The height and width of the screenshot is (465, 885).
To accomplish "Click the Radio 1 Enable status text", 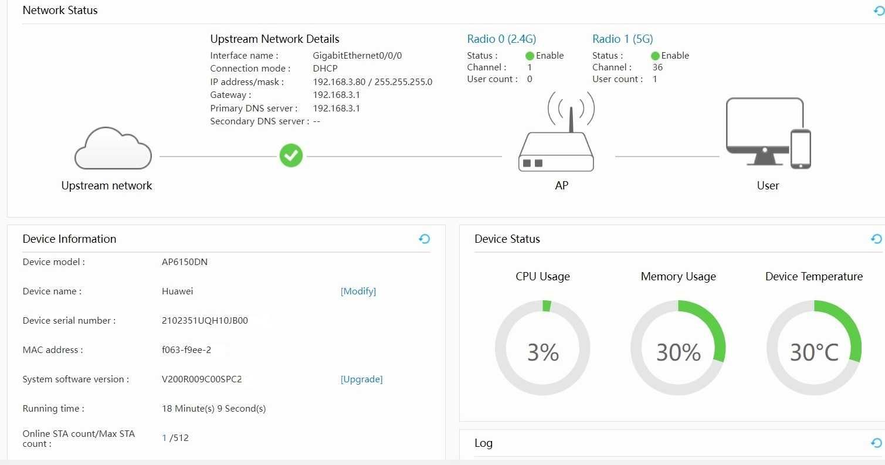I will coord(675,56).
